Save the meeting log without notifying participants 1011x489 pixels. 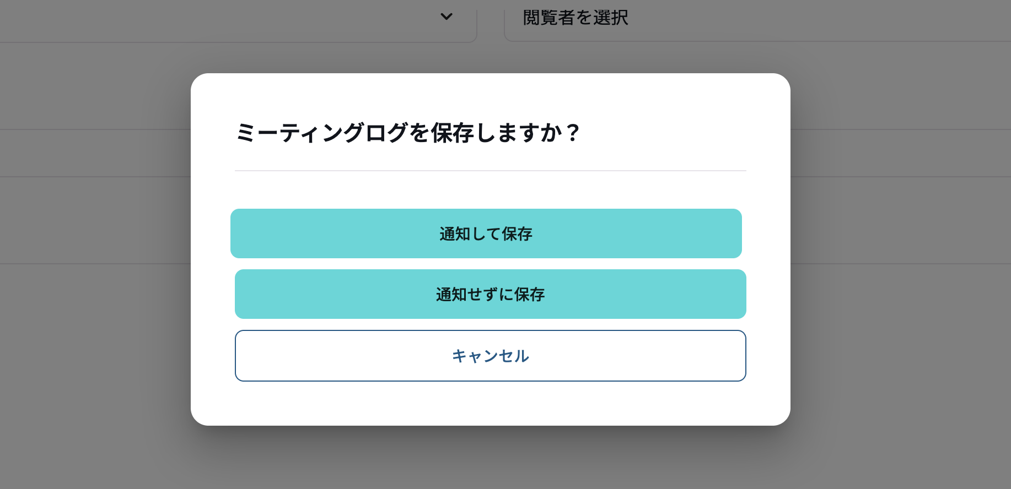(490, 294)
